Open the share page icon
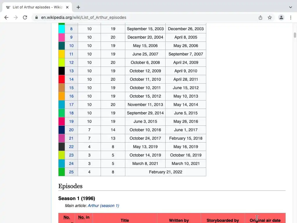Viewport: 297px width, 223px height. coord(260,17)
